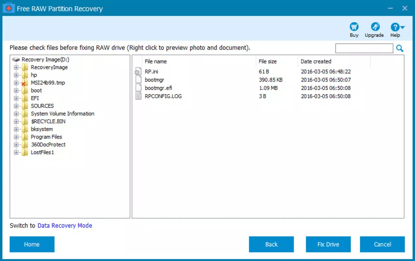This screenshot has width=415, height=261.
Task: Click the 2016-03-05 06:48:22 date cell
Action: pyautogui.click(x=326, y=71)
